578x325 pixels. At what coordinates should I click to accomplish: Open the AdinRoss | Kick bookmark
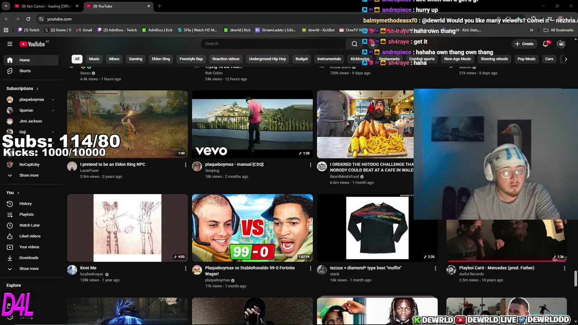pyautogui.click(x=157, y=30)
